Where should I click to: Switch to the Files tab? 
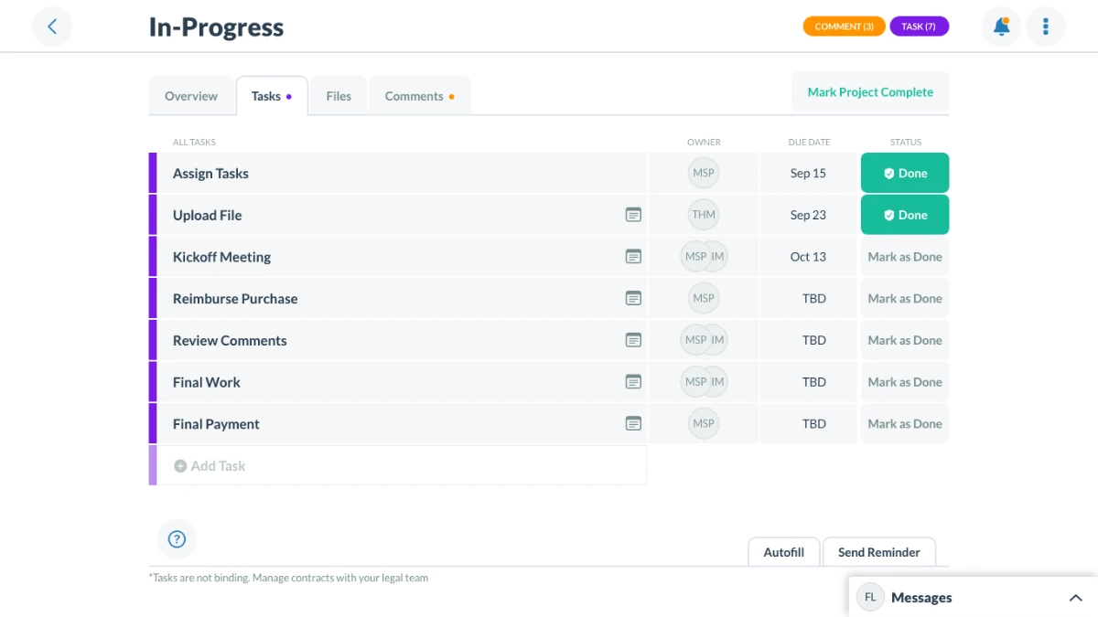(x=339, y=96)
